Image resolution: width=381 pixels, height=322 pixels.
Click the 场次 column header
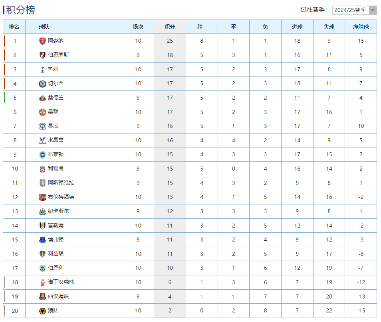[138, 27]
